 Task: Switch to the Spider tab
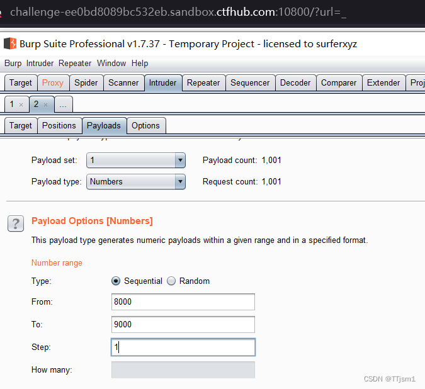[86, 82]
